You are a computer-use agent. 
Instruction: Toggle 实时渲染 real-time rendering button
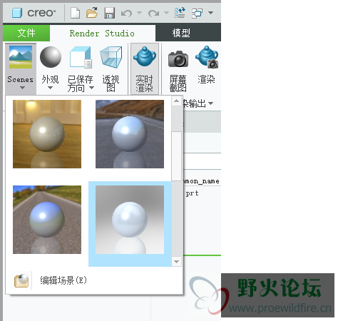point(145,69)
